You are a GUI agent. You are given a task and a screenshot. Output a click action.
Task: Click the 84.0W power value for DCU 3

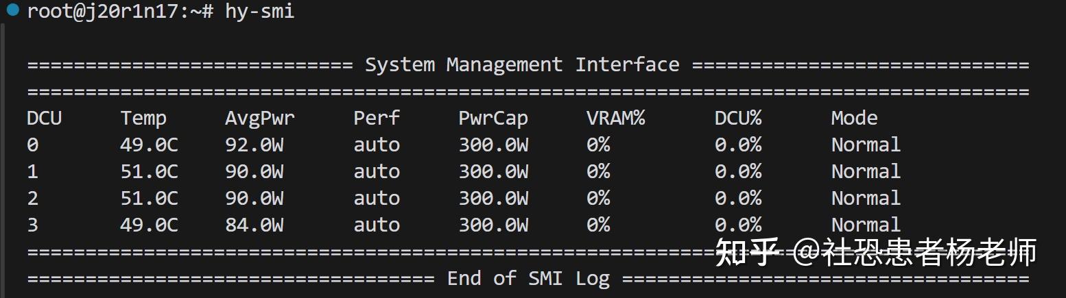coord(254,225)
